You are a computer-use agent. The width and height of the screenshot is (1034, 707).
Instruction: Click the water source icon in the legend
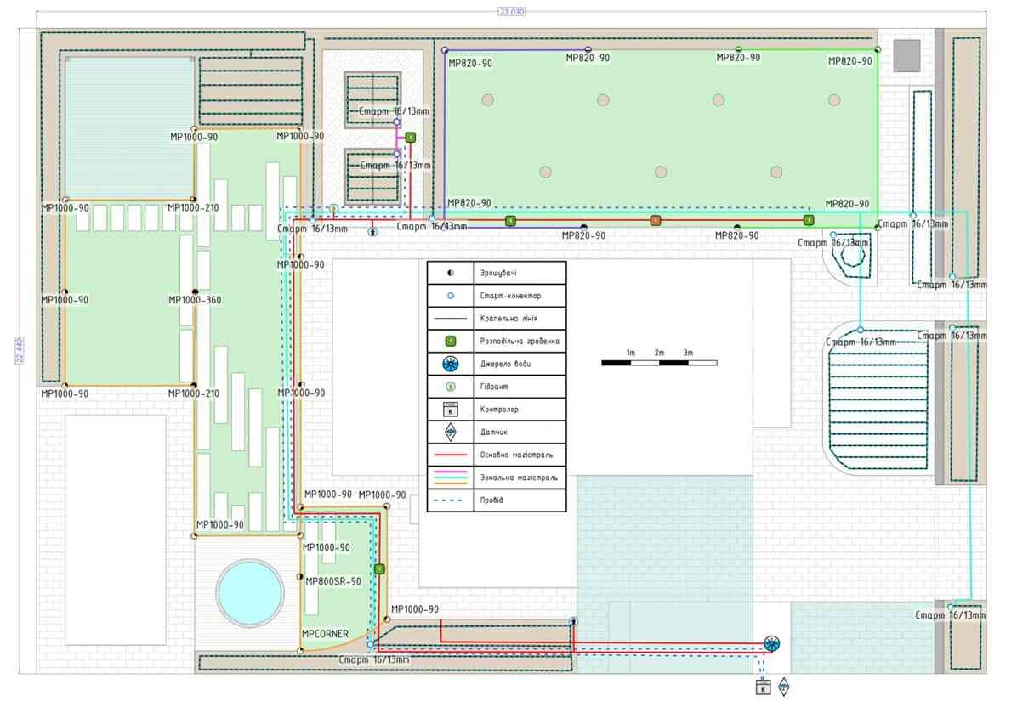pos(451,364)
